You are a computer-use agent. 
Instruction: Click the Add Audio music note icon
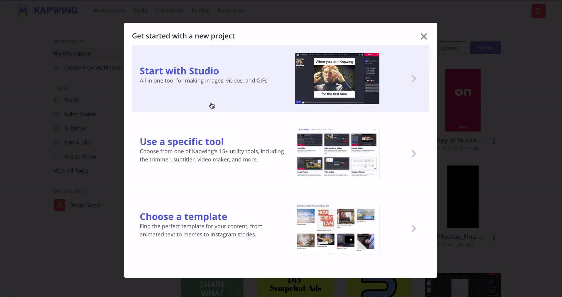[57, 143]
